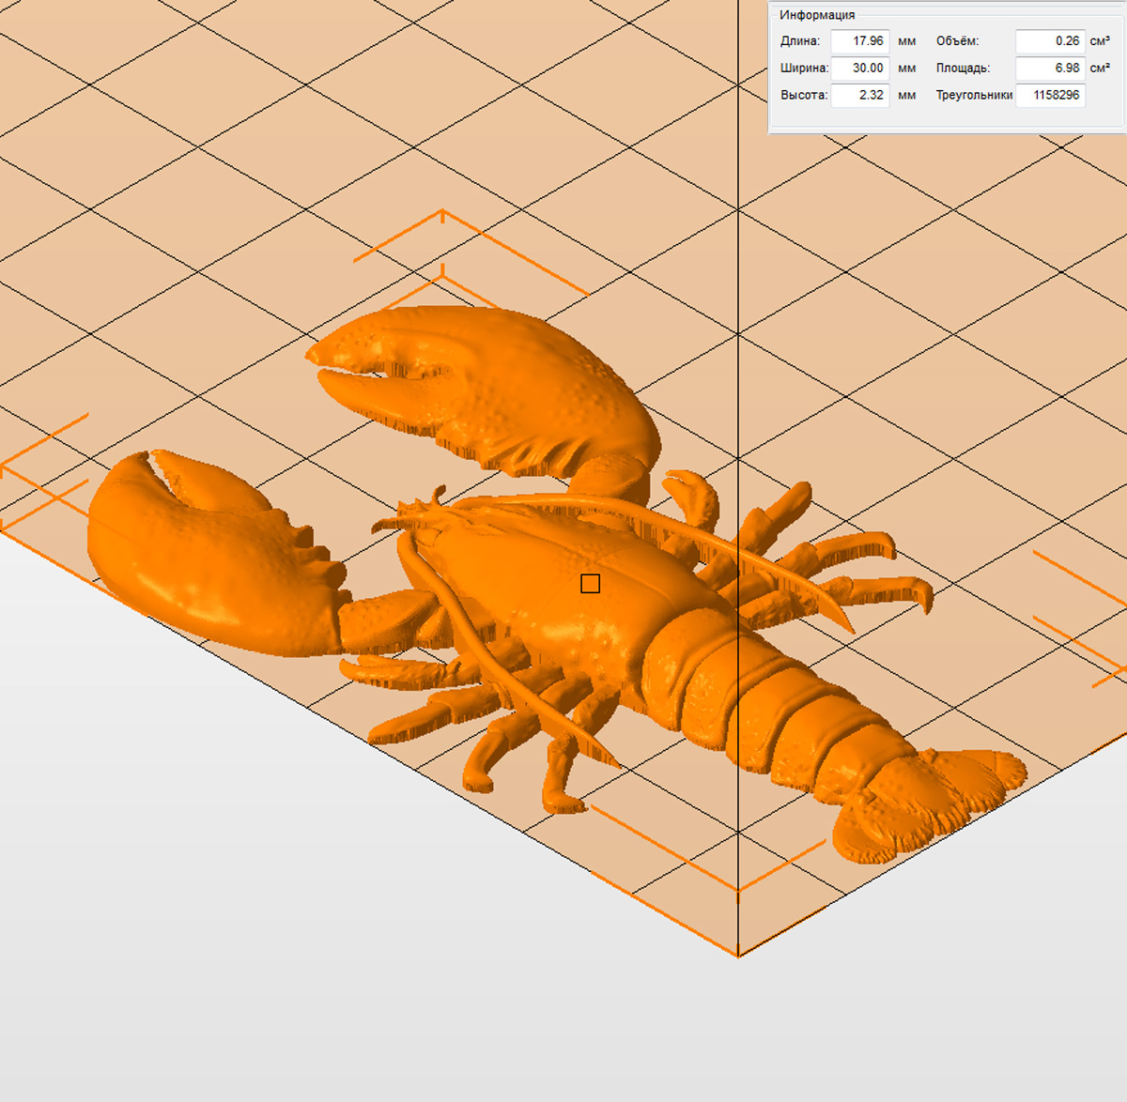Click the Треугольники field showing 1158296
The height and width of the screenshot is (1102, 1127).
click(1050, 95)
